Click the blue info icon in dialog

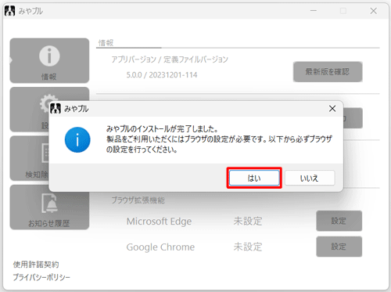tap(77, 140)
